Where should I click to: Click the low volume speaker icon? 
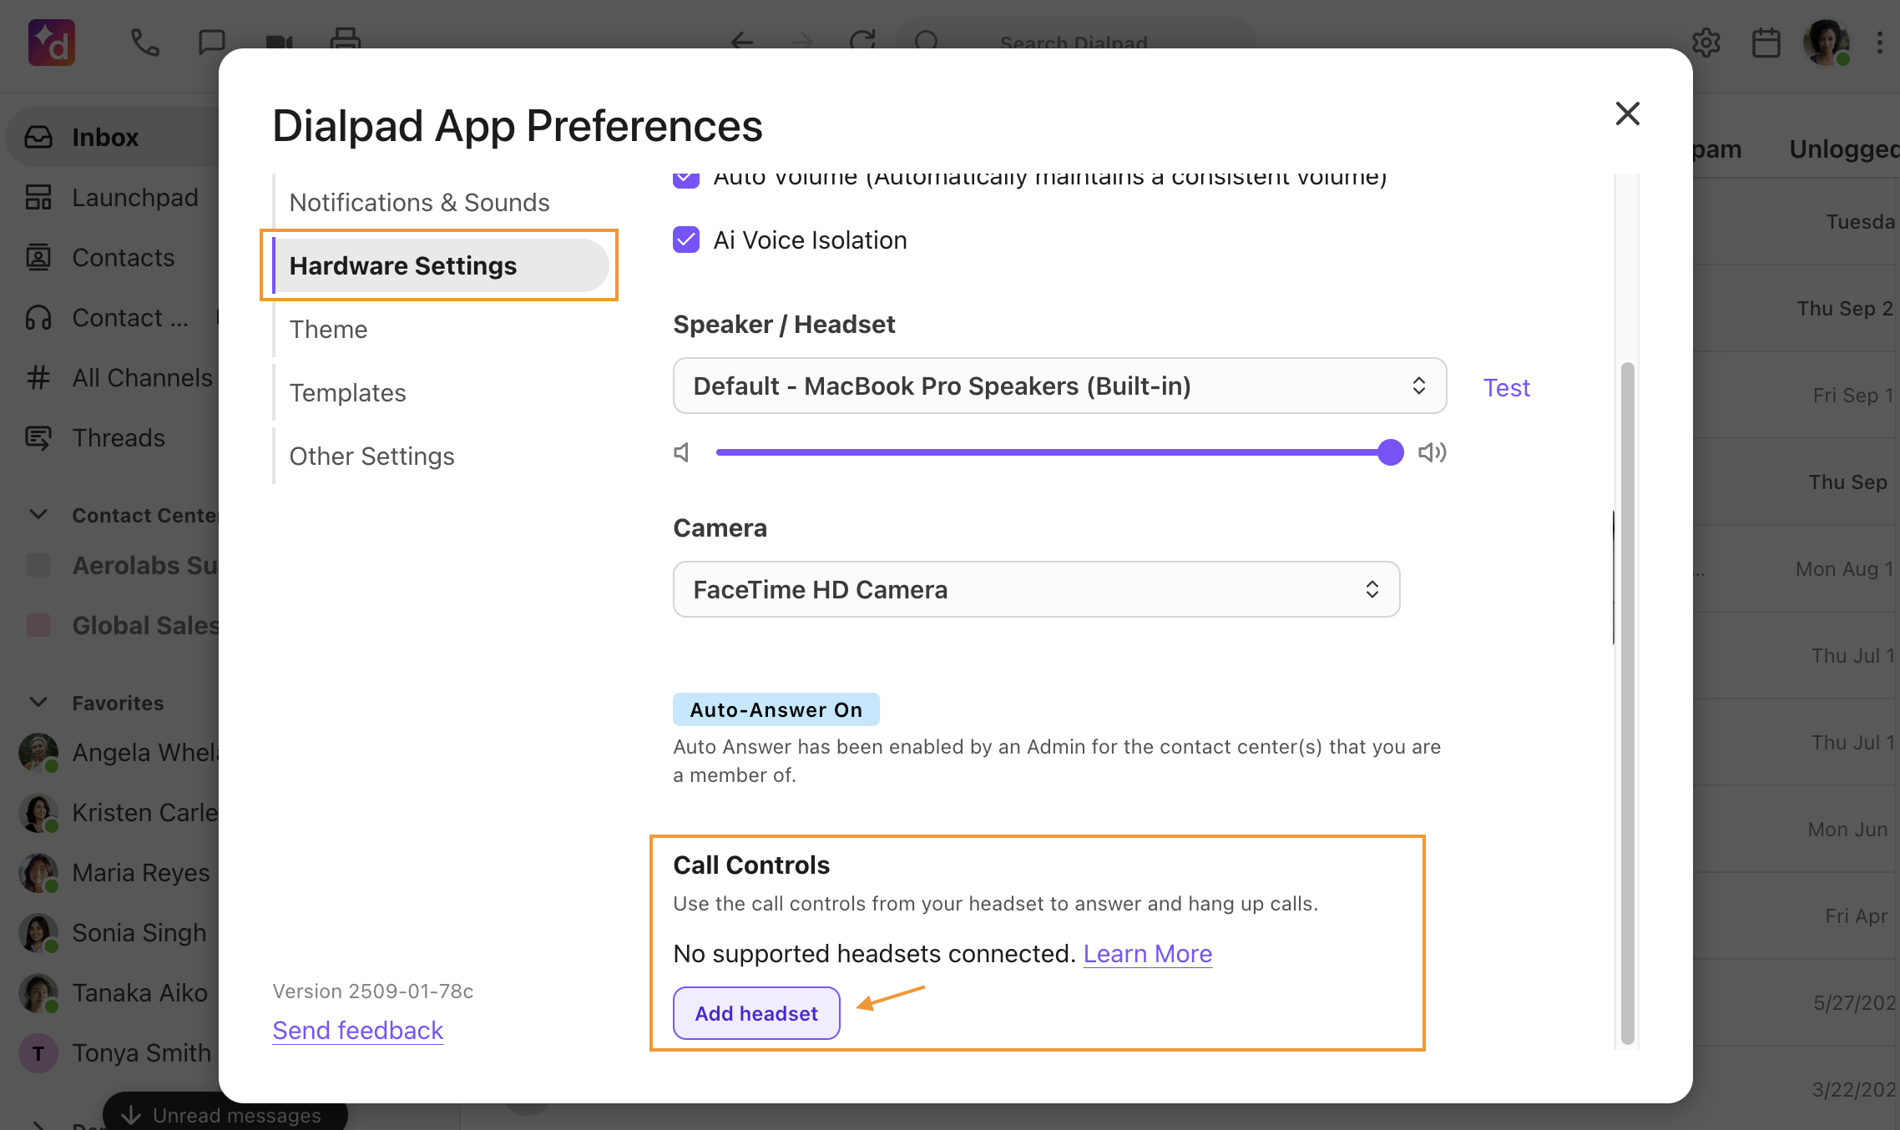click(682, 452)
